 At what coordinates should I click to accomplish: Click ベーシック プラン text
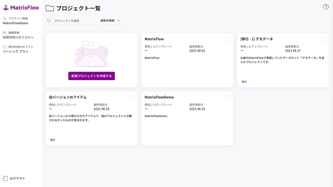click(16, 52)
